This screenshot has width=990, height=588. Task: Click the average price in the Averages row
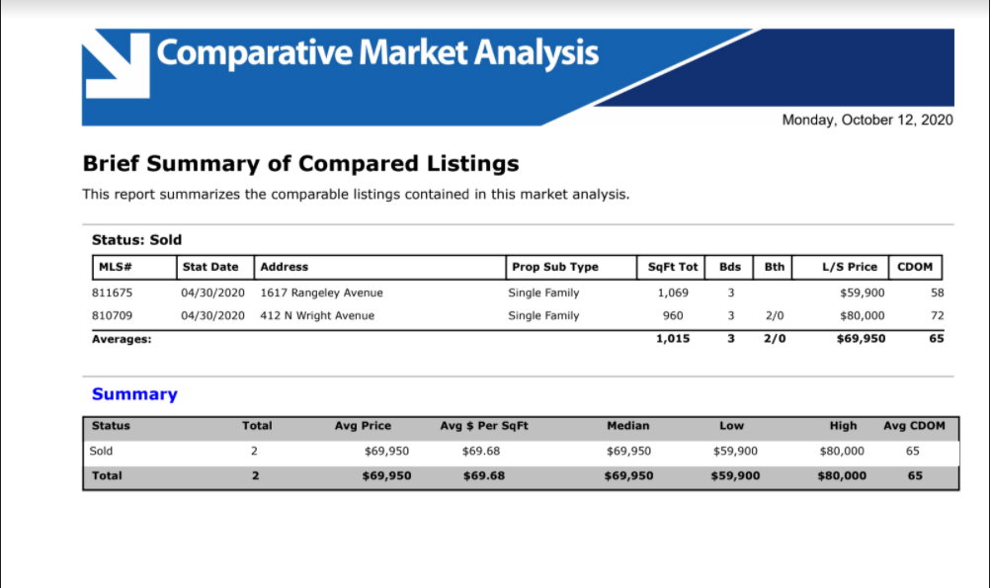click(x=861, y=339)
